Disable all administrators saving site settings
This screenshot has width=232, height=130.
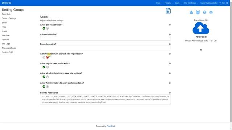coord(47,77)
